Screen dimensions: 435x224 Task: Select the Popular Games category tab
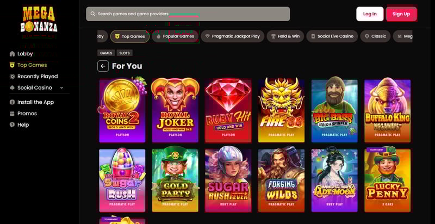point(175,36)
